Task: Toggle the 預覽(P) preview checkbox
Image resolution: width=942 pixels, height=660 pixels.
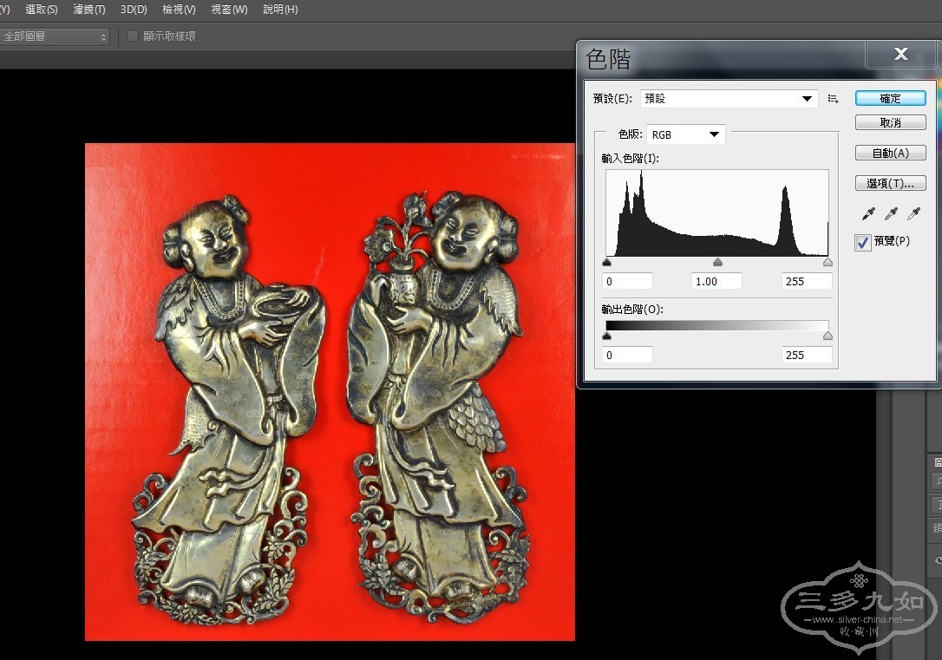Action: pos(863,242)
